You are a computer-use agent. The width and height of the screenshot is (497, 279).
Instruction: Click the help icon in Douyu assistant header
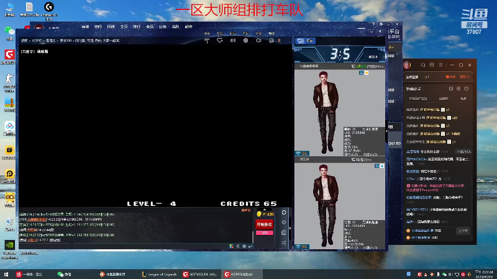coord(432,65)
